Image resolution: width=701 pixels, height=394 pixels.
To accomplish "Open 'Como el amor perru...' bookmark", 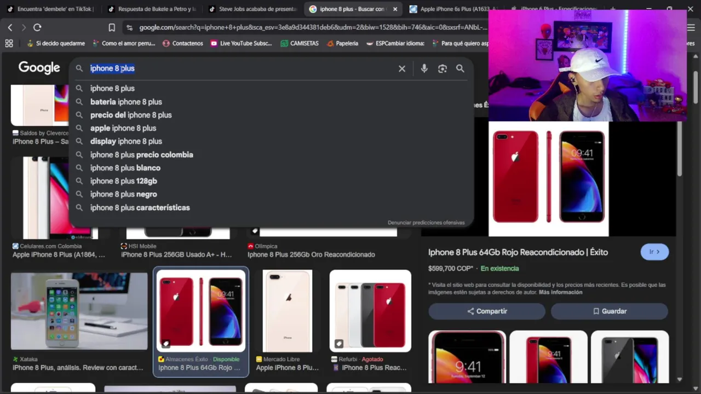I will tap(123, 43).
